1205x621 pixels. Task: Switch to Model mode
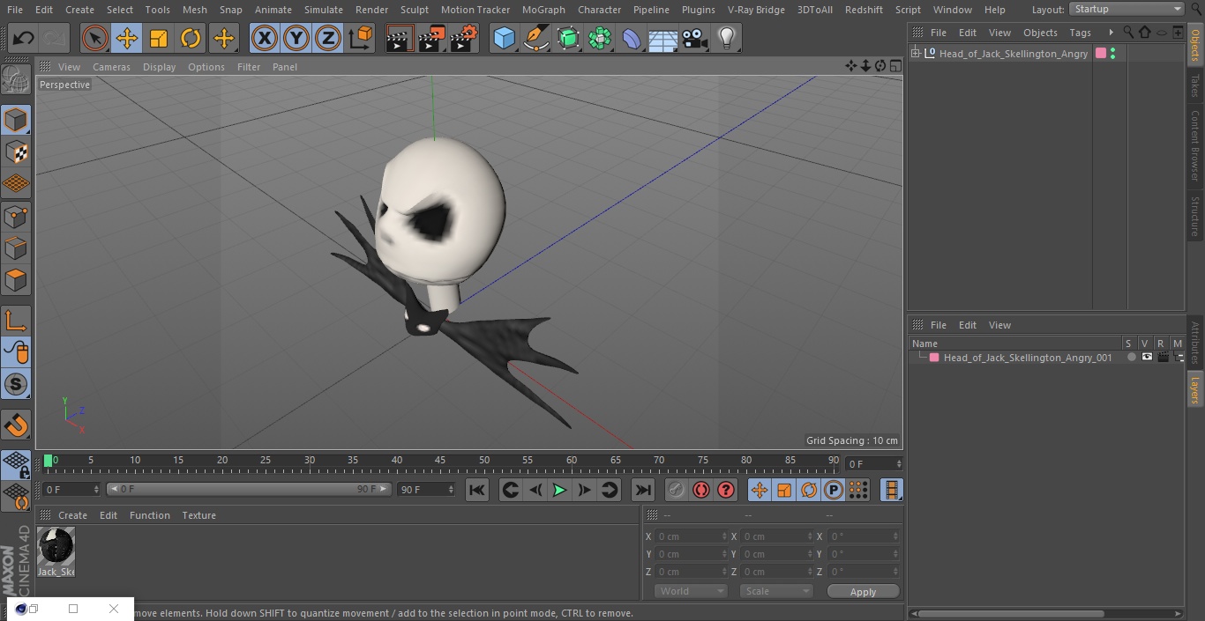(x=16, y=120)
